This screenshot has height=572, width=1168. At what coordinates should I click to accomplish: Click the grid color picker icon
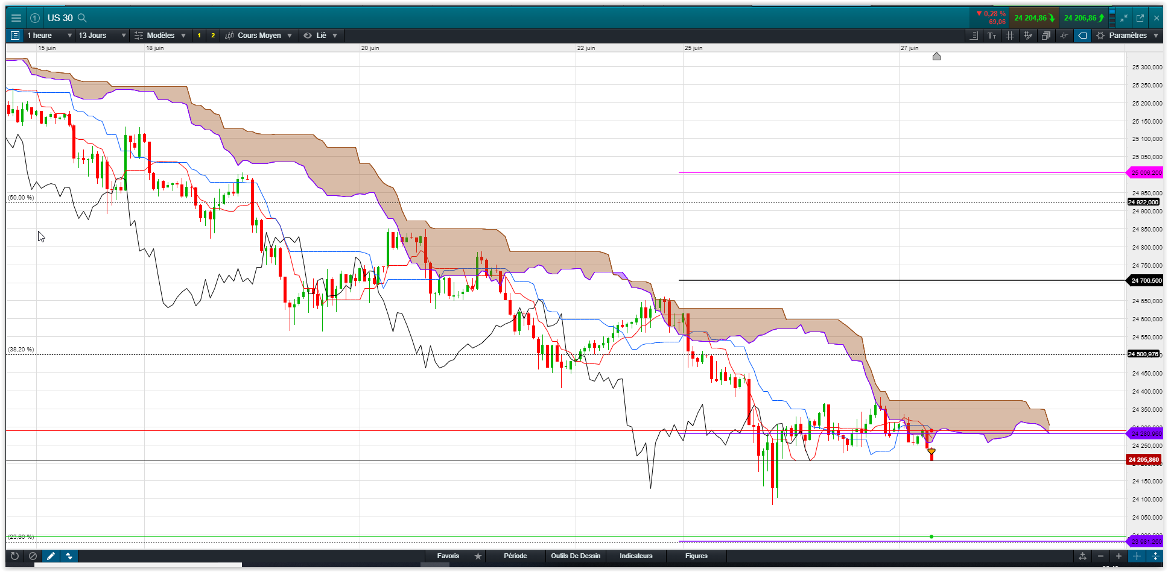coord(1028,36)
